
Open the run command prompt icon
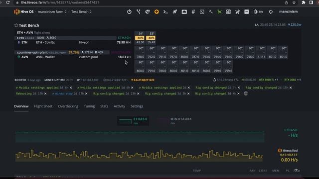click(165, 12)
